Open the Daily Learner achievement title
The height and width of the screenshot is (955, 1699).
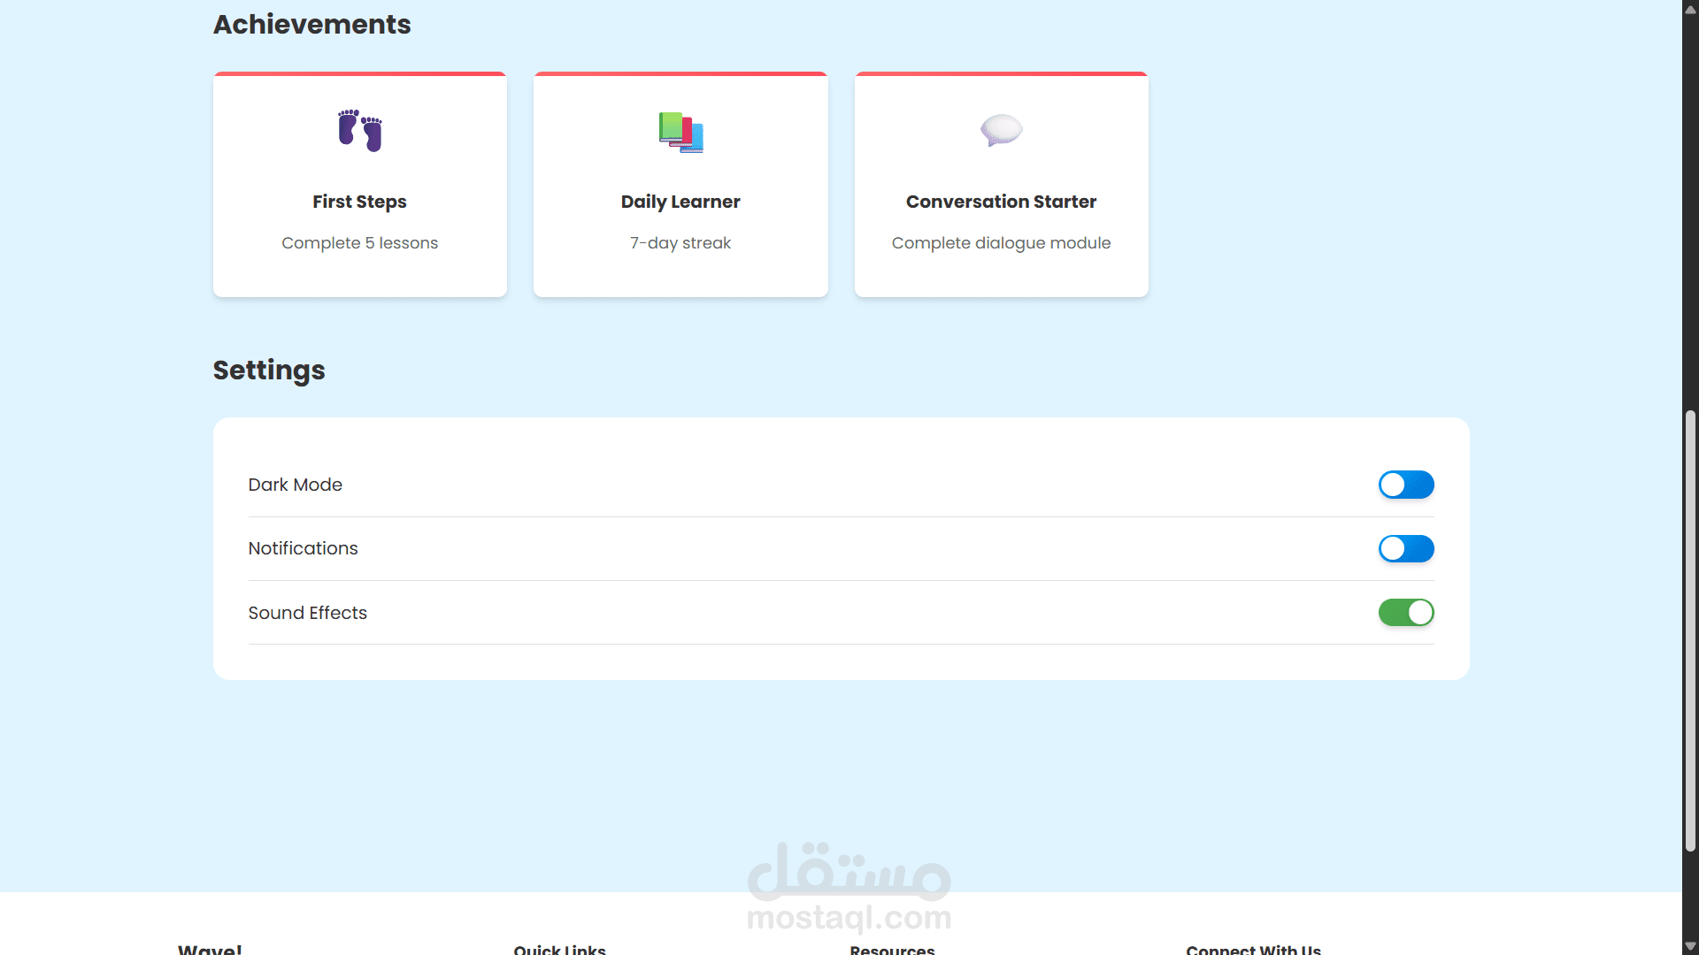point(680,202)
